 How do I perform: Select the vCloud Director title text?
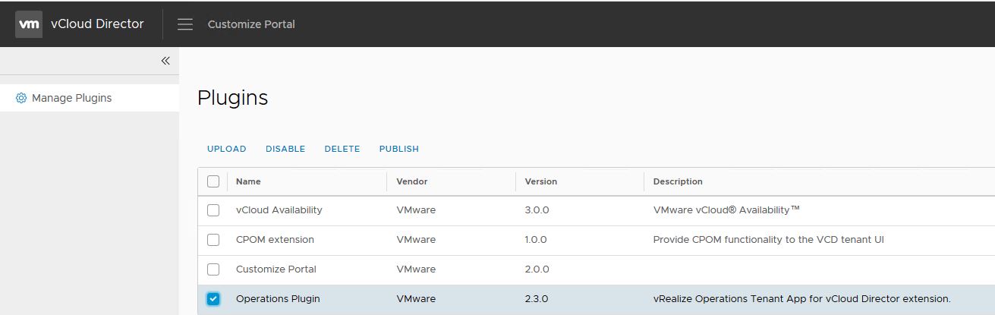(x=97, y=24)
